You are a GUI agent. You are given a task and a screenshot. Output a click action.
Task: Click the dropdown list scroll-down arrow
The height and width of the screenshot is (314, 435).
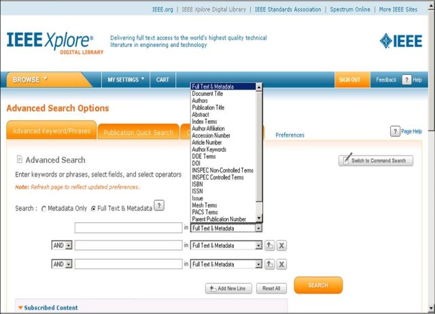coord(259,218)
